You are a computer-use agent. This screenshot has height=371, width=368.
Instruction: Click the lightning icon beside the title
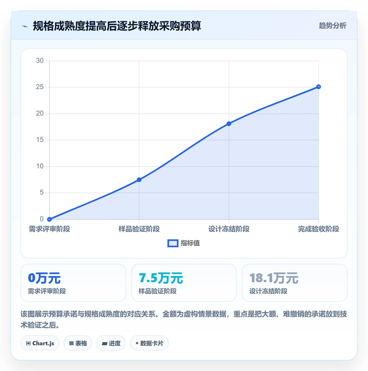point(25,26)
